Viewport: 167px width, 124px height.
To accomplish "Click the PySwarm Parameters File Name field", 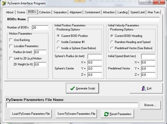I will pyautogui.click(x=72, y=105).
